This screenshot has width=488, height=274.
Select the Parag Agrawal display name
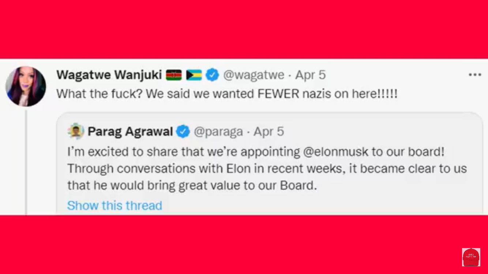tap(130, 132)
